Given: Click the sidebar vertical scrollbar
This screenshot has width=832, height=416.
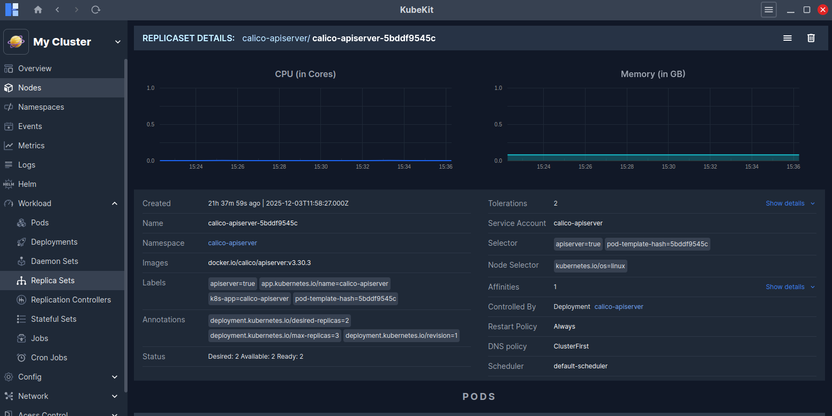Looking at the screenshot, I should [x=126, y=214].
